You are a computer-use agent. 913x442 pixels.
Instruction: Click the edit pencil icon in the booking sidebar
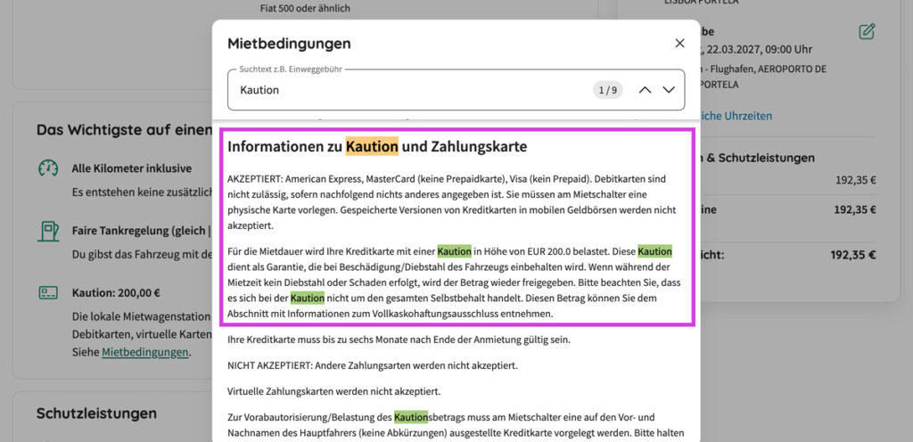click(x=867, y=31)
